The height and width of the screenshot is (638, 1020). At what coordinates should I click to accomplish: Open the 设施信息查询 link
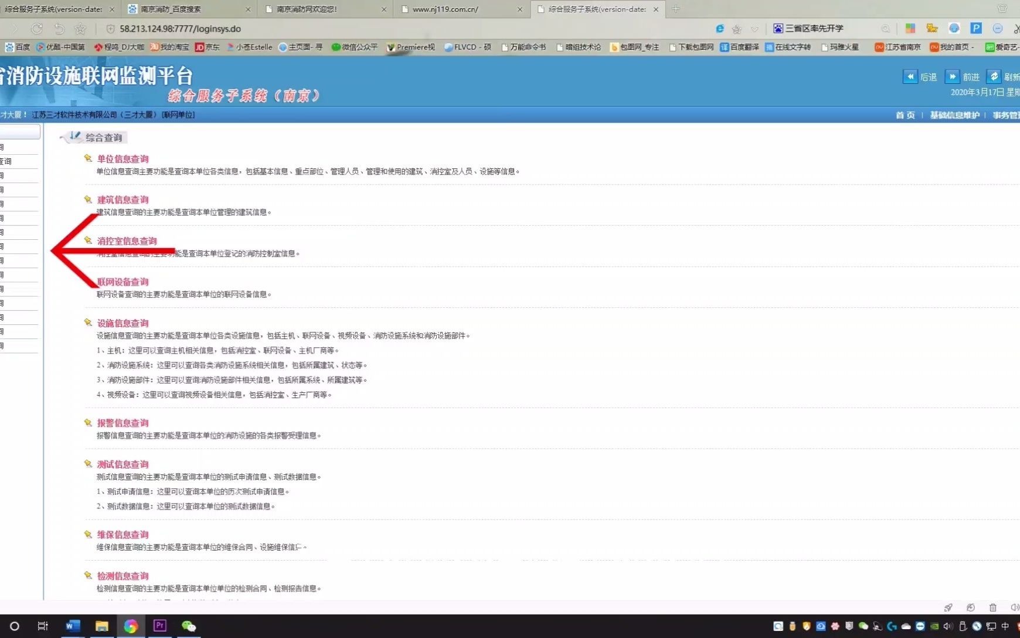click(123, 323)
